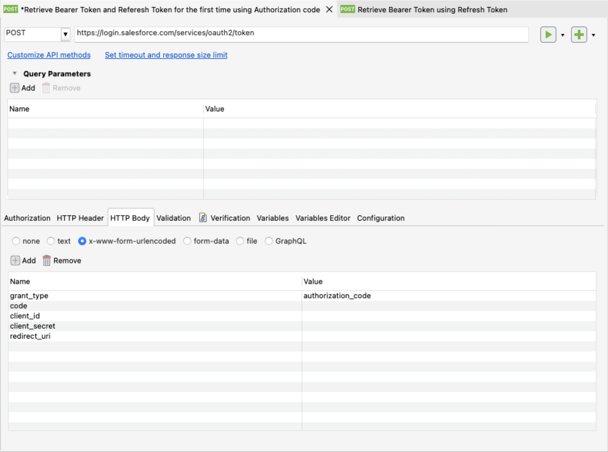Switch to the HTTP Header tab
608x452 pixels.
80,218
